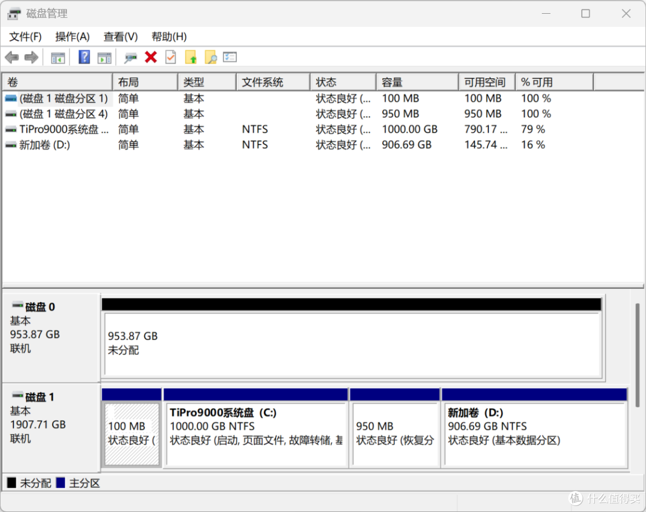Sort by the % 可用 column header
The width and height of the screenshot is (646, 512).
(554, 82)
